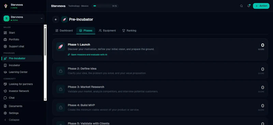This screenshot has height=125, width=273.
Task: Click the Phase 3: Market Research card title
Action: 86,87
